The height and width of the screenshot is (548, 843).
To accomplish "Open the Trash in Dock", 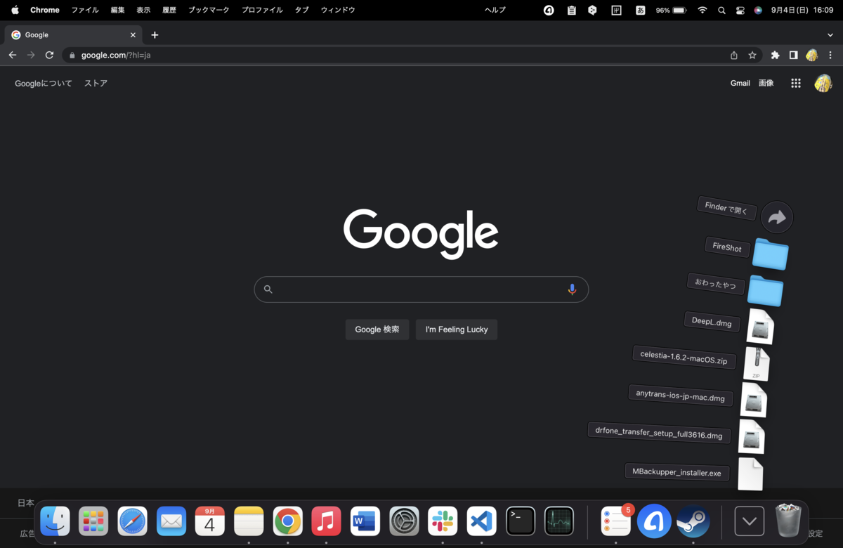I will [788, 521].
